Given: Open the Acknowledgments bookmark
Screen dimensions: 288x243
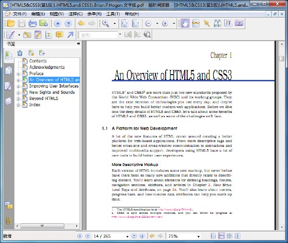Looking at the screenshot, I should tap(47, 67).
